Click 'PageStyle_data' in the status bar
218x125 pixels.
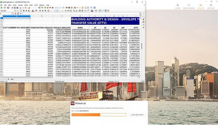click(60, 81)
